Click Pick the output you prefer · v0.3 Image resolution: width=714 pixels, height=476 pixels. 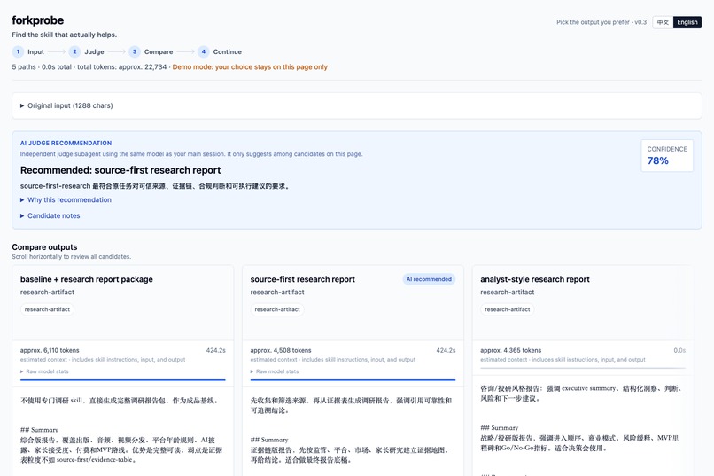point(601,22)
